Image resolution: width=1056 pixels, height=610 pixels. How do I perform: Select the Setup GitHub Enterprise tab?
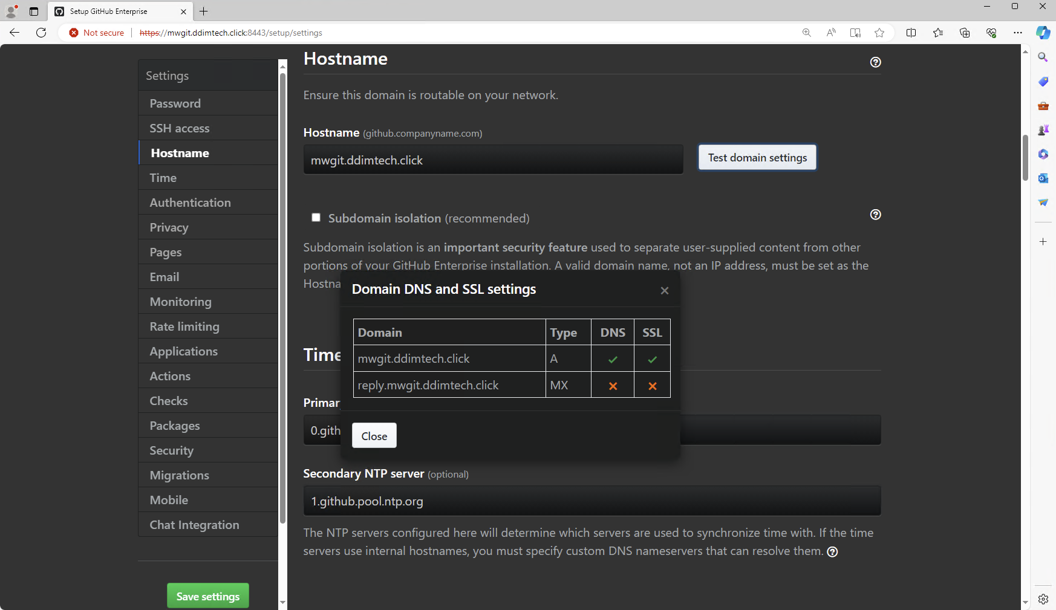pyautogui.click(x=120, y=11)
